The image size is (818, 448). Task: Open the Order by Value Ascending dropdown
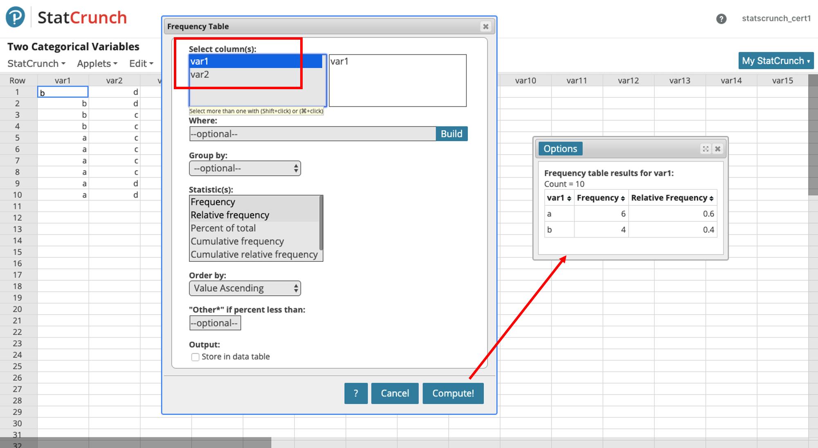point(245,288)
